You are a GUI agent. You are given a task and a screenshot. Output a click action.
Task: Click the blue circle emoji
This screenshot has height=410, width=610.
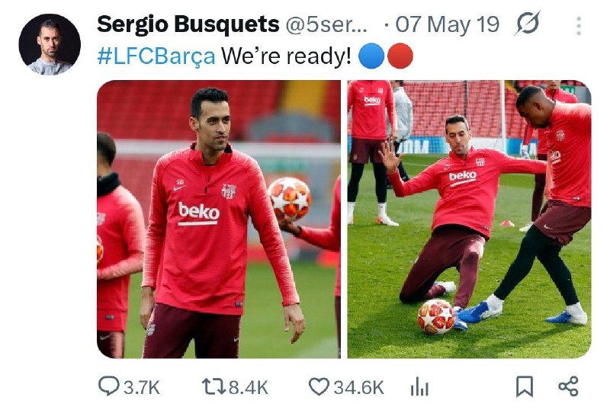click(371, 56)
